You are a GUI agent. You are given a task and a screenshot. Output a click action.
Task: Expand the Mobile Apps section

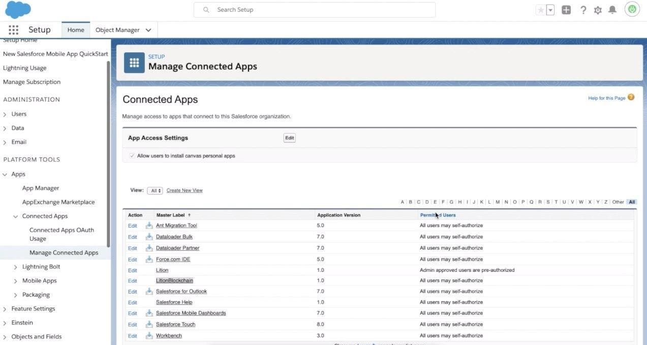16,281
